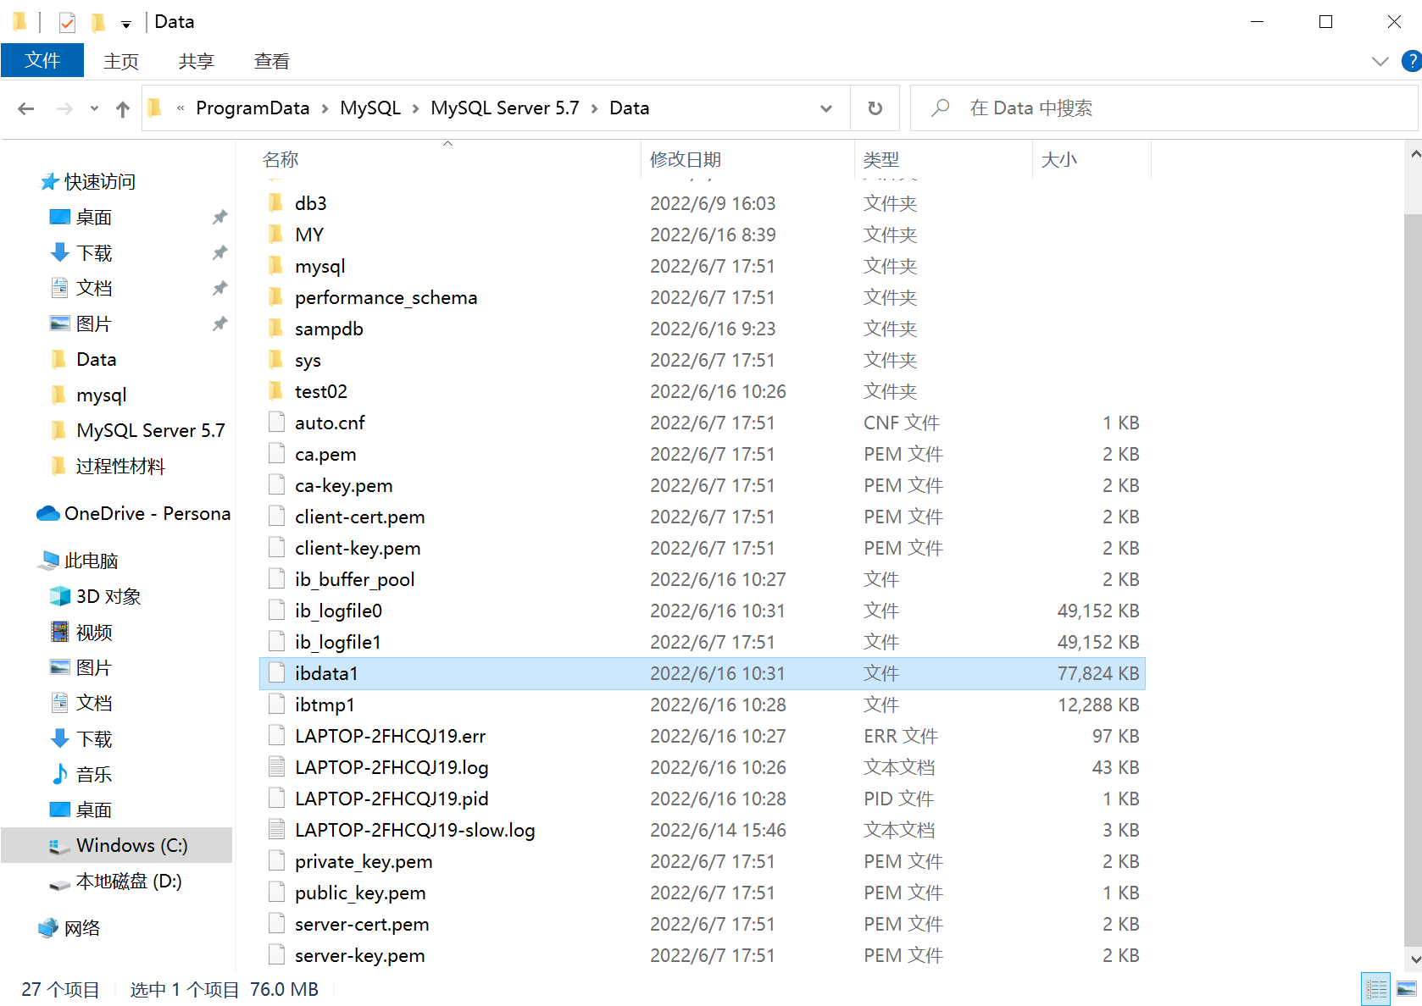Sort by the 大小 column header
Image resolution: width=1422 pixels, height=1006 pixels.
(x=1091, y=159)
